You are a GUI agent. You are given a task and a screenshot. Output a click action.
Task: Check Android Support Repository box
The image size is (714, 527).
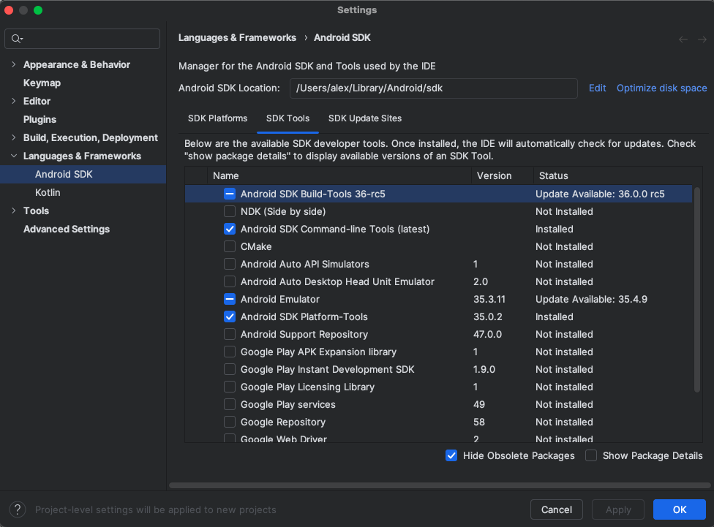coord(230,334)
